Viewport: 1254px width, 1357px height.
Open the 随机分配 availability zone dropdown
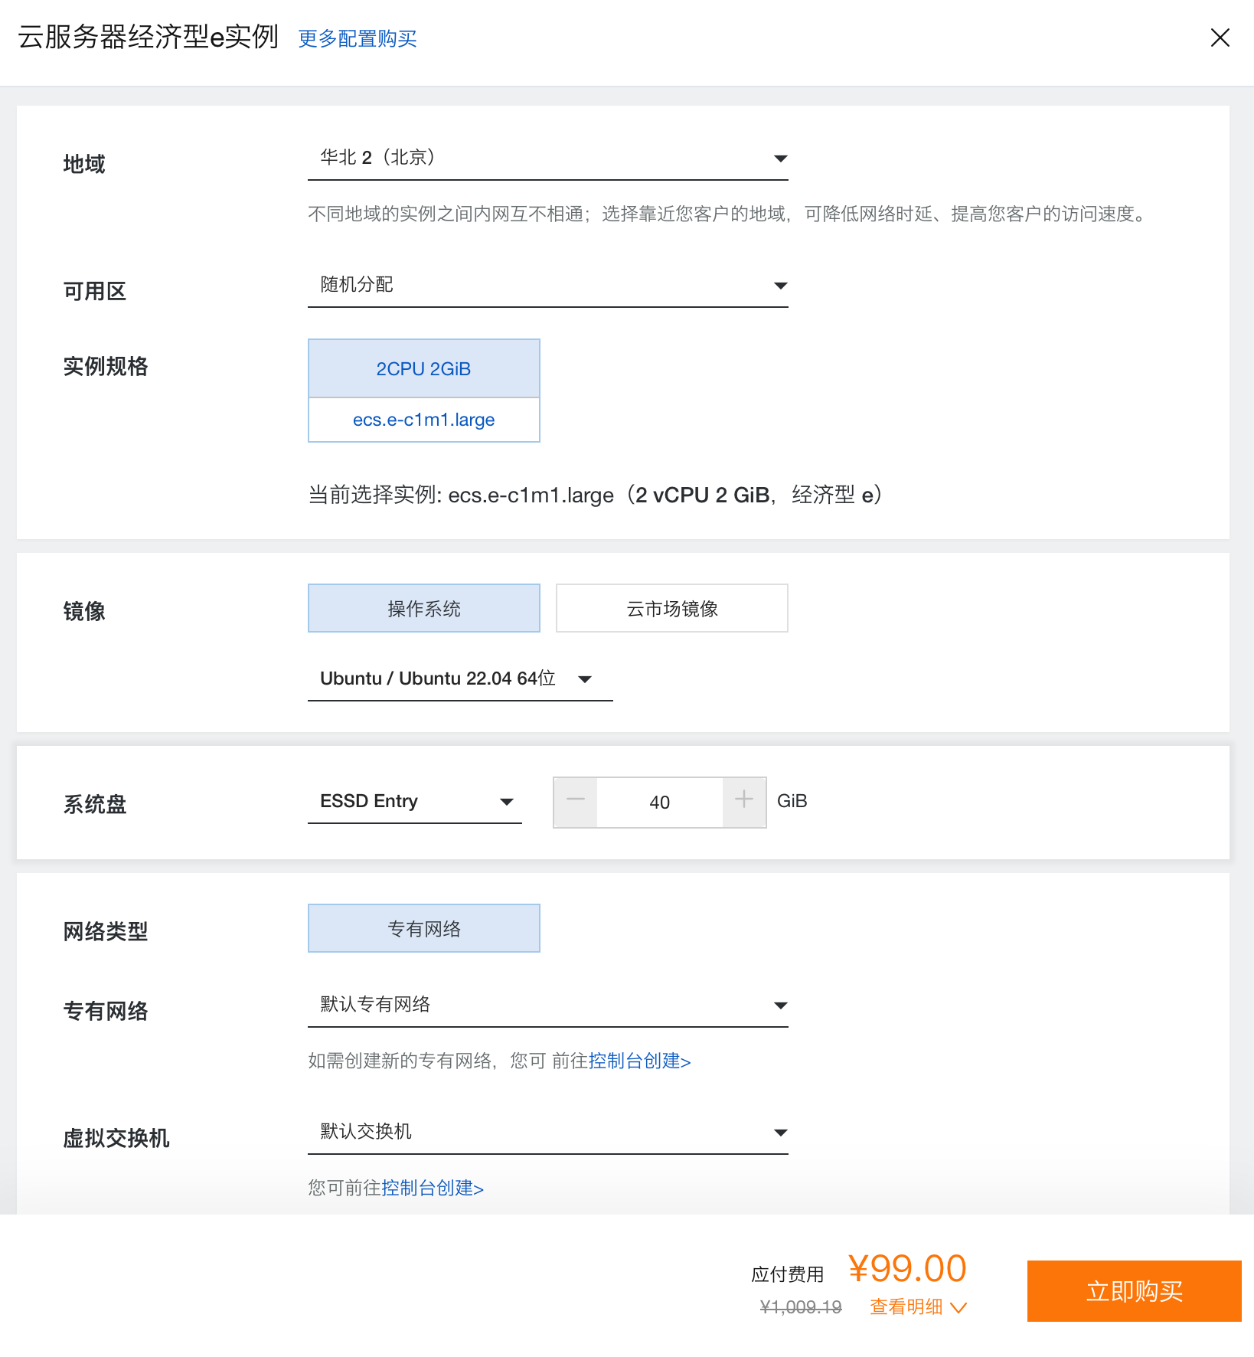point(548,286)
